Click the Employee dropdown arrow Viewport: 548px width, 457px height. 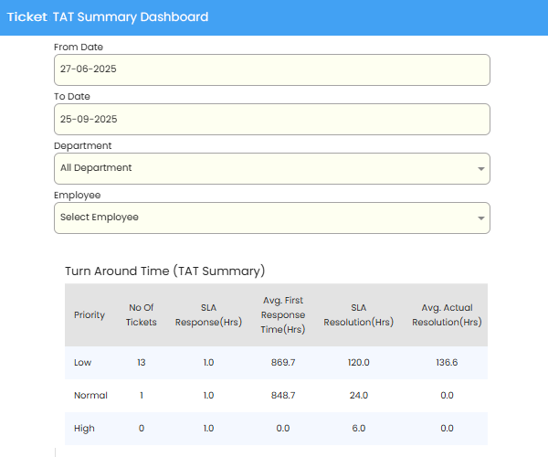tap(481, 218)
